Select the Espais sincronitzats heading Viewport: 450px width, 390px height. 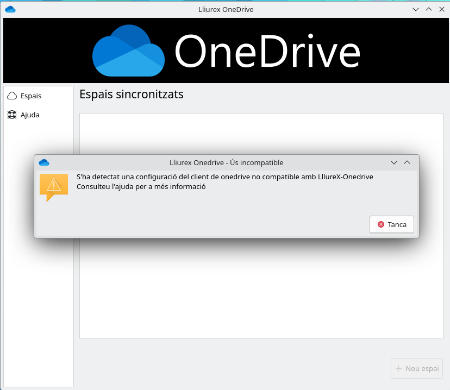(132, 94)
